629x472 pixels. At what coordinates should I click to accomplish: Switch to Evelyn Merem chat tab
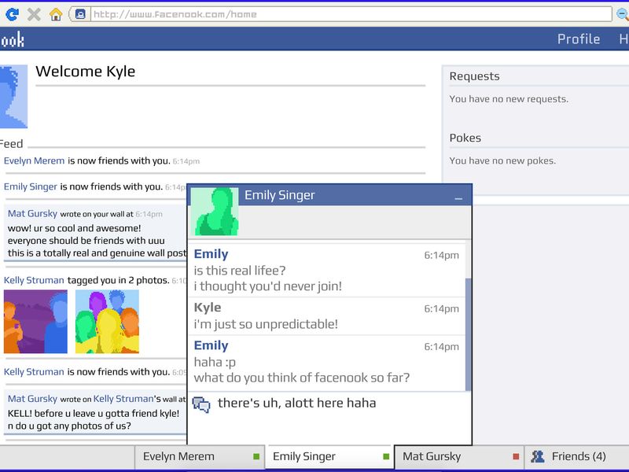[x=200, y=457]
